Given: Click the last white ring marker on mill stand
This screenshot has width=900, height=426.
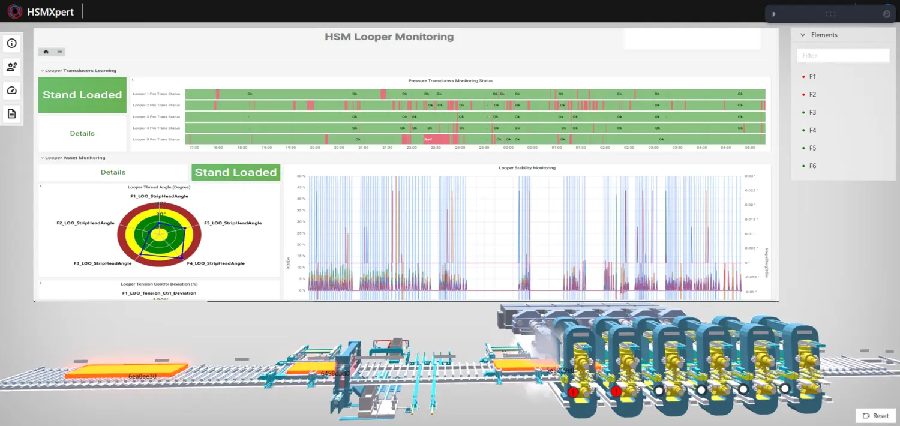Looking at the screenshot, I should [x=785, y=388].
